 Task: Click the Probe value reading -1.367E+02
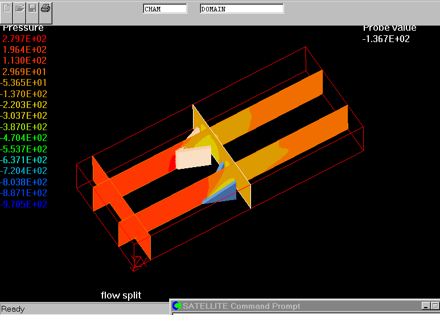pos(385,39)
